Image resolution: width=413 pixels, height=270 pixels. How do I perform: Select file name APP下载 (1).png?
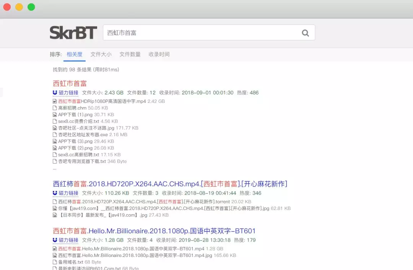(x=75, y=115)
